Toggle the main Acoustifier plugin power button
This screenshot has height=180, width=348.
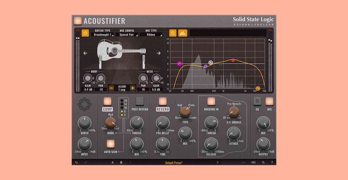click(x=78, y=21)
